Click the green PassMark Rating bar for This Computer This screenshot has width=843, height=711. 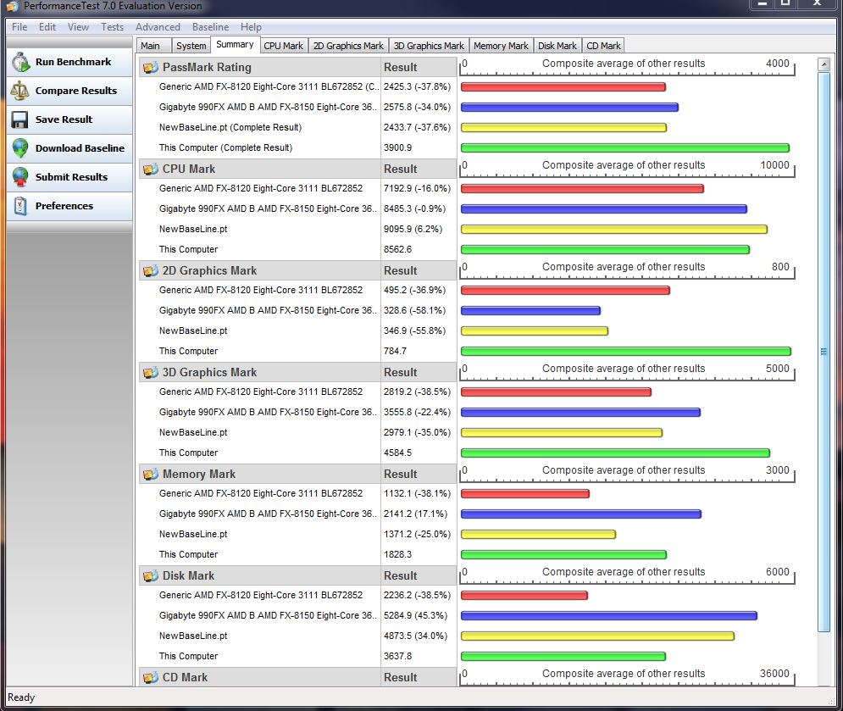[x=624, y=148]
